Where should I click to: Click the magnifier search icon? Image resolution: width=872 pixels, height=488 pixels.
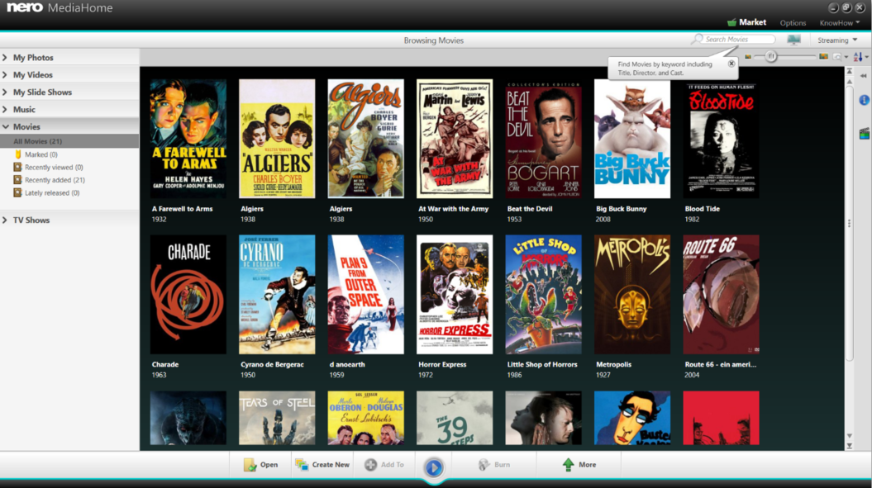pos(697,39)
